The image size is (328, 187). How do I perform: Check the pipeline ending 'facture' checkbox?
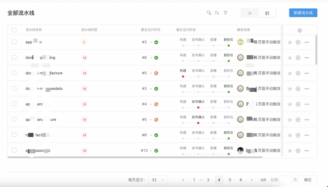pyautogui.click(x=14, y=73)
